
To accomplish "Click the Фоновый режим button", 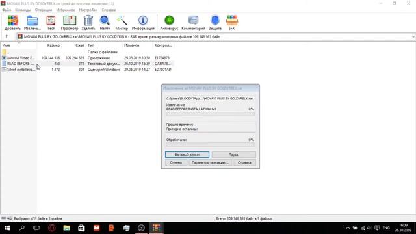I will coord(187,155).
